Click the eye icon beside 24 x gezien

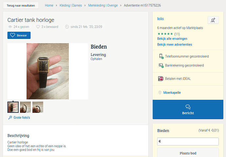click(10, 27)
